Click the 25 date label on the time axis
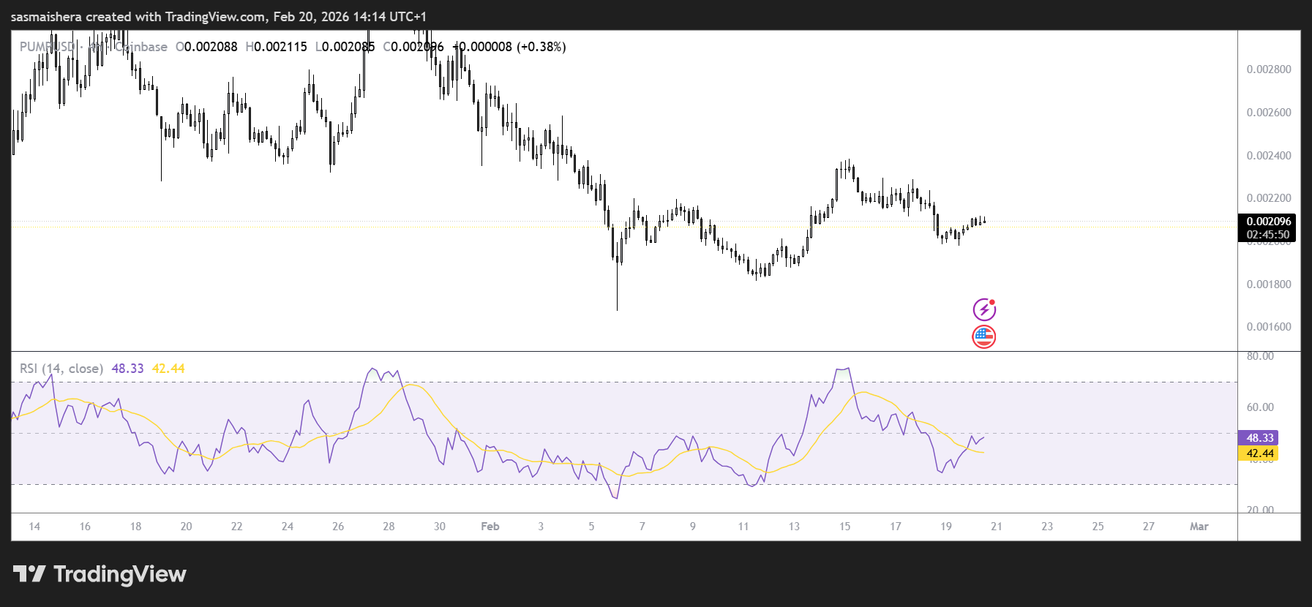The image size is (1312, 607). coord(1098,527)
